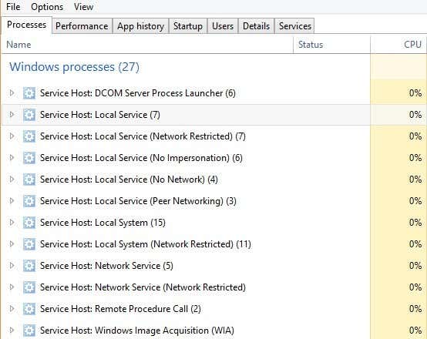Select row Local System (Network Restricted) (11)
This screenshot has width=427, height=339.
pyautogui.click(x=213, y=244)
